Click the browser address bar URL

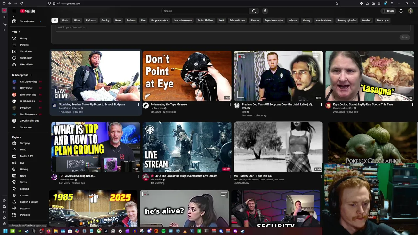(x=71, y=3)
